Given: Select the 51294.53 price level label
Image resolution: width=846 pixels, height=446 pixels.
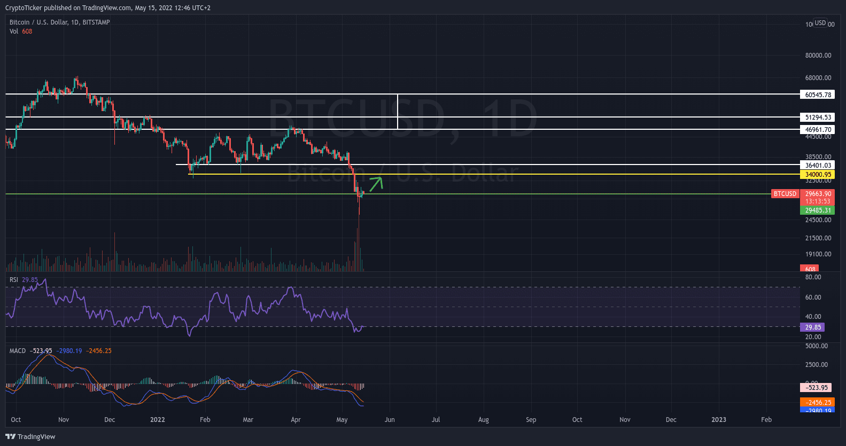Looking at the screenshot, I should pos(818,118).
